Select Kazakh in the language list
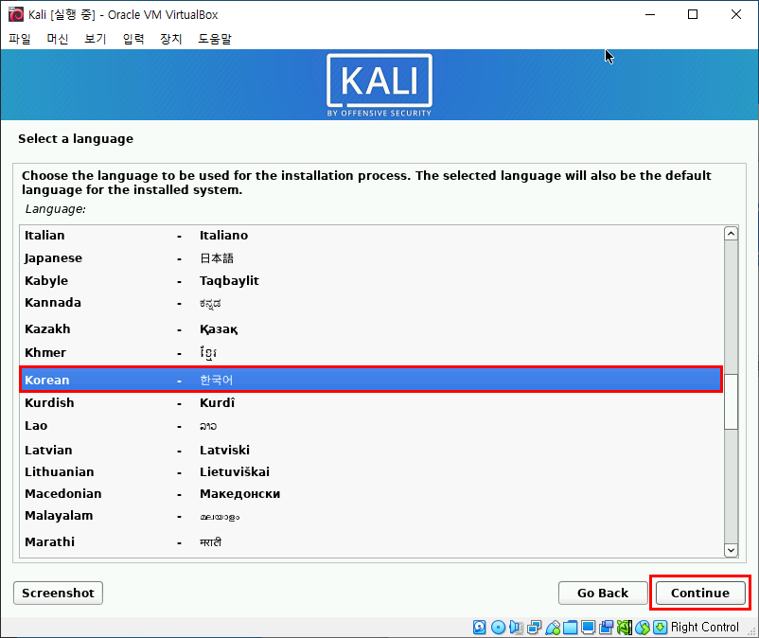Screen dimensions: 759x638 (x=371, y=329)
